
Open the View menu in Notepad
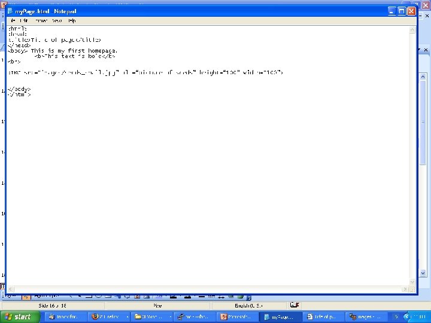(57, 20)
